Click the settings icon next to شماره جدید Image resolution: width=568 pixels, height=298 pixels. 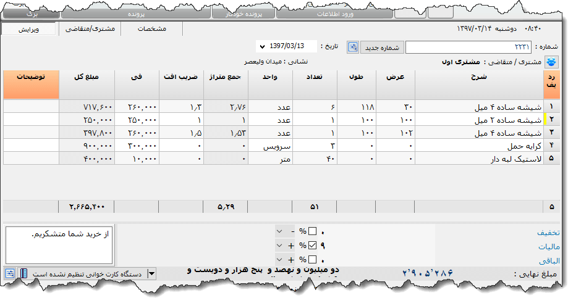pos(353,48)
